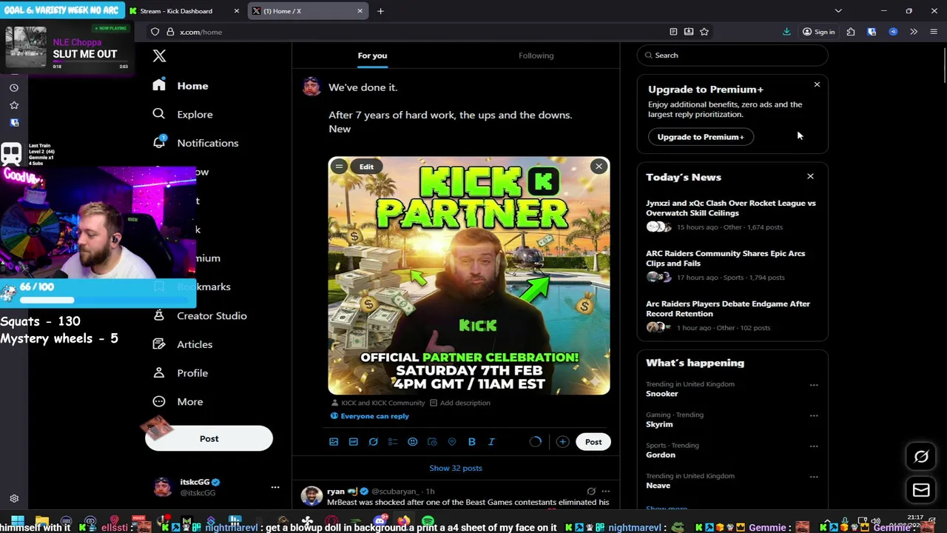
Task: Open more options for Gordon trend
Action: [814, 446]
